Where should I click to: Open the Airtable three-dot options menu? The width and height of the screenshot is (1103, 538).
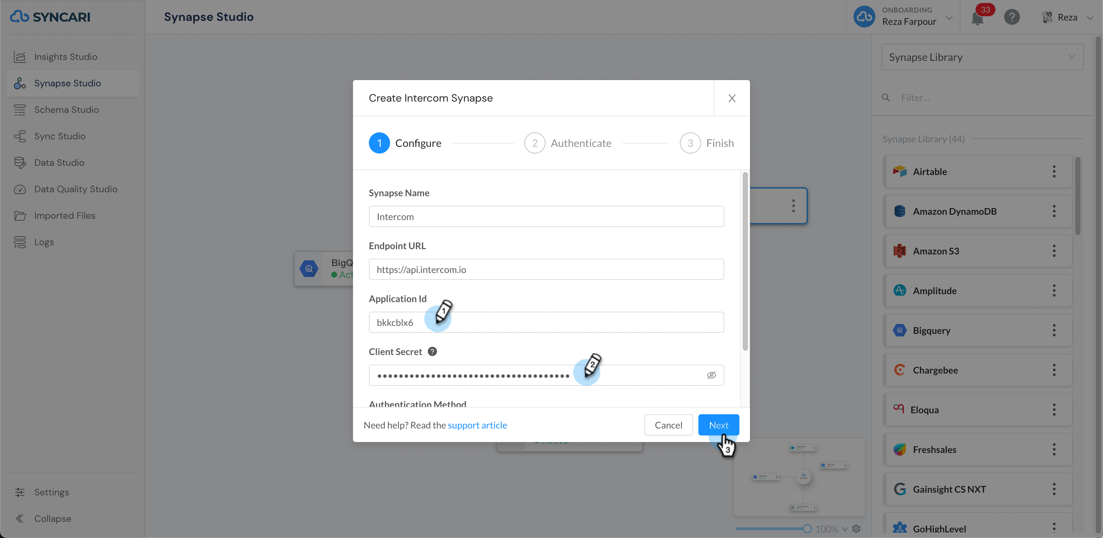(x=1054, y=171)
